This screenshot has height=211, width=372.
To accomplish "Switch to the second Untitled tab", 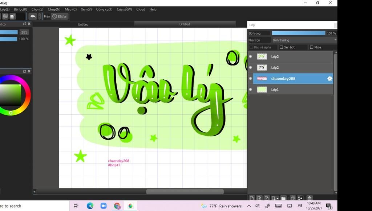I will point(185,24).
